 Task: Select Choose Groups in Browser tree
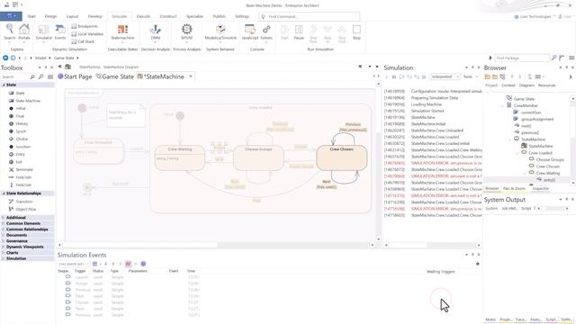pos(550,159)
